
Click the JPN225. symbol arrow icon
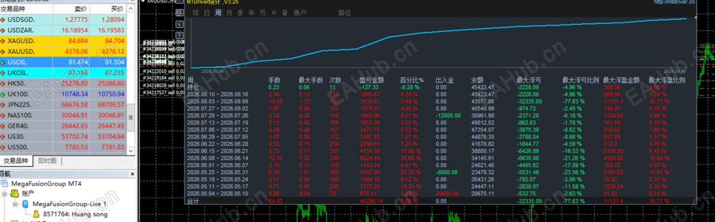click(x=3, y=105)
